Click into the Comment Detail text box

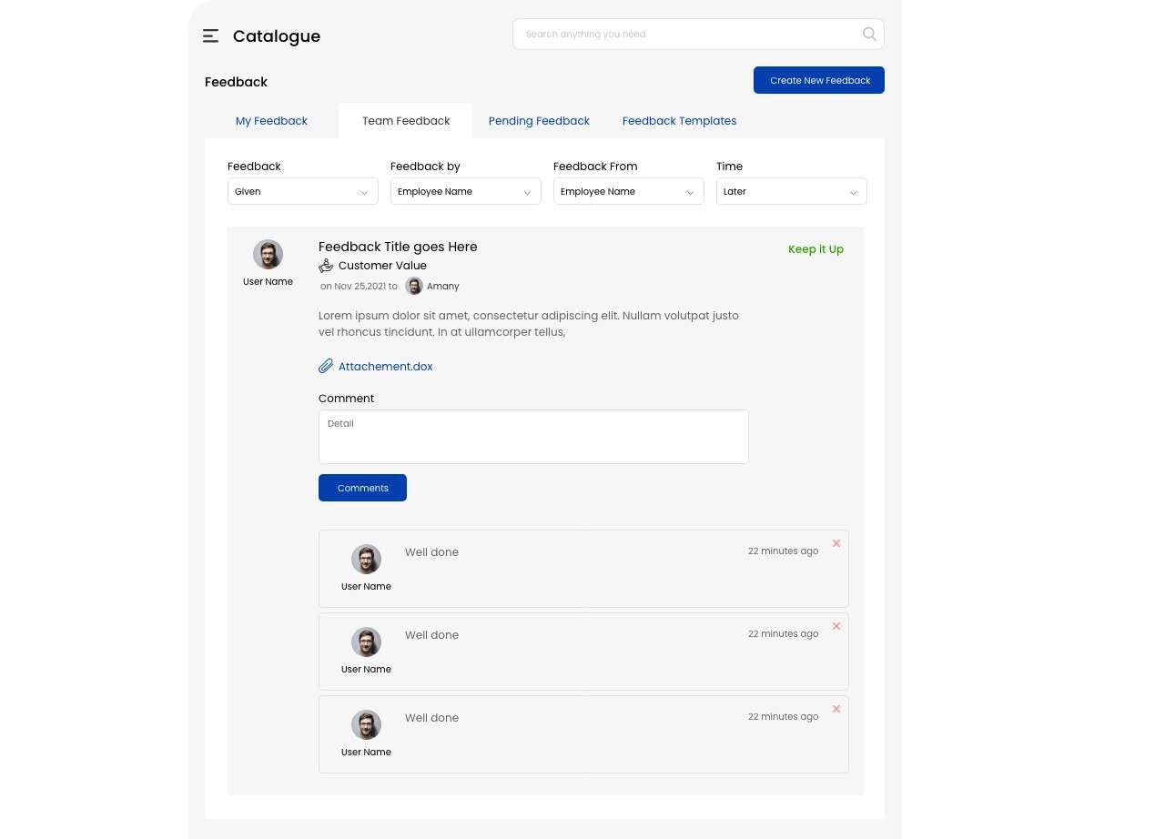[533, 437]
